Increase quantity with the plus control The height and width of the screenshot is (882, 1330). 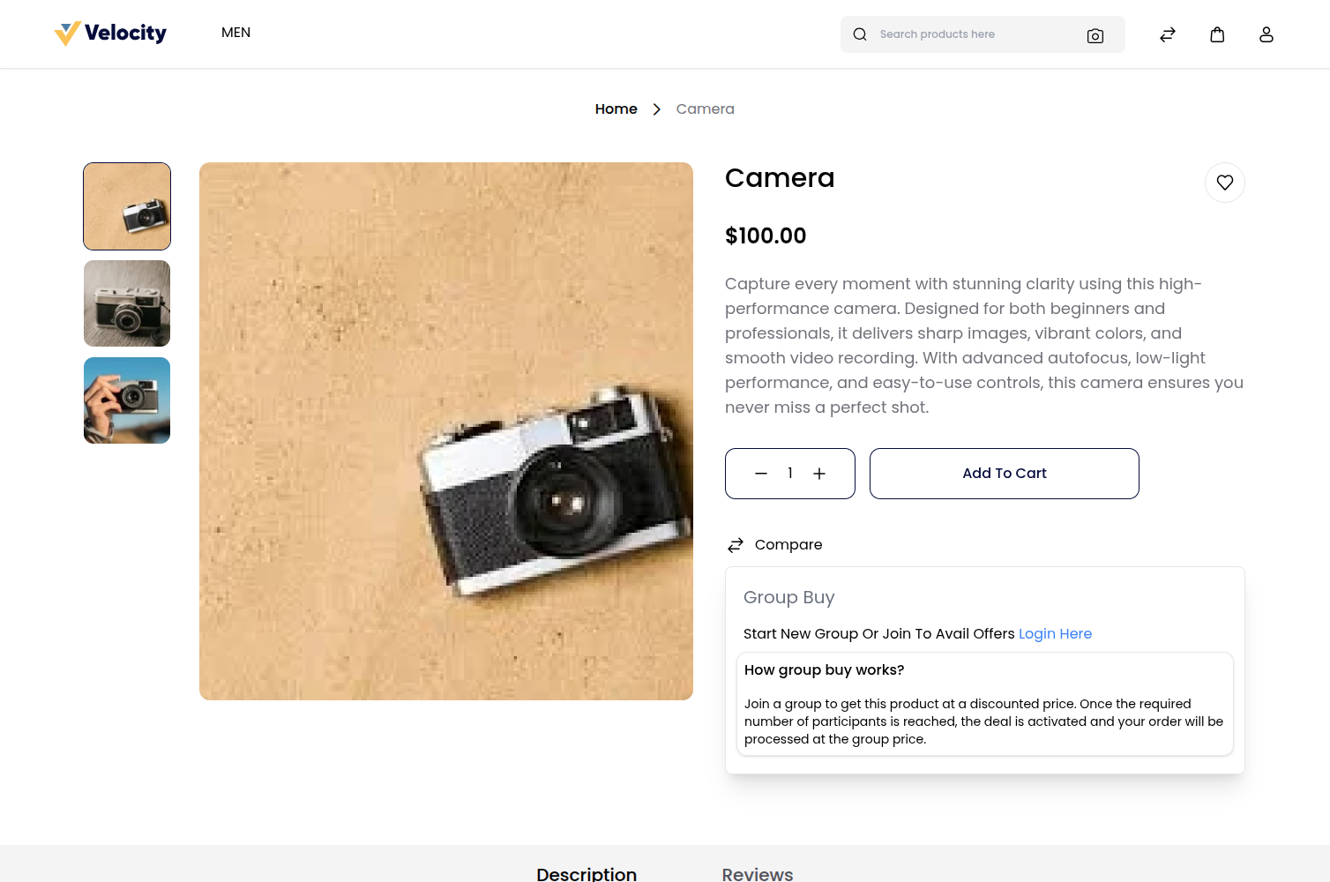click(819, 473)
